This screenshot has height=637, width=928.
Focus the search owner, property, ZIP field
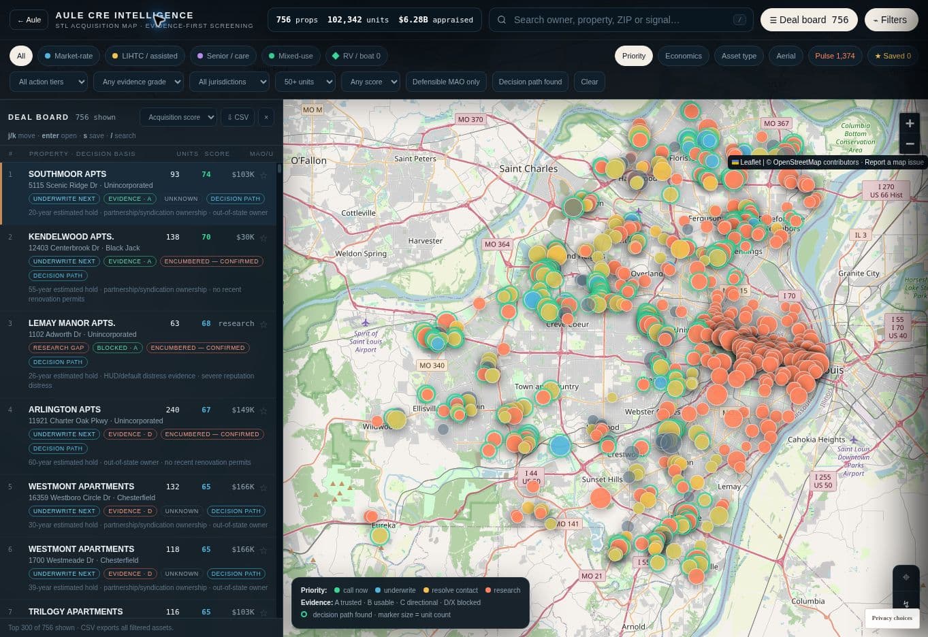click(x=620, y=20)
